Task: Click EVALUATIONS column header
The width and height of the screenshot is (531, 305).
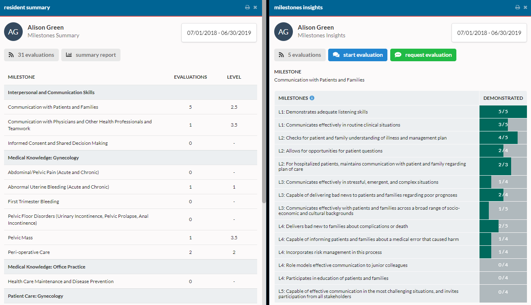Action: pyautogui.click(x=190, y=77)
